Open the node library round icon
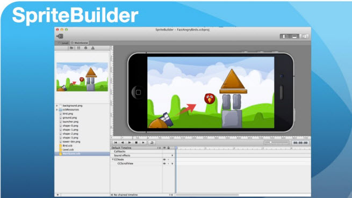This screenshot has width=352, height=198. [x=85, y=48]
